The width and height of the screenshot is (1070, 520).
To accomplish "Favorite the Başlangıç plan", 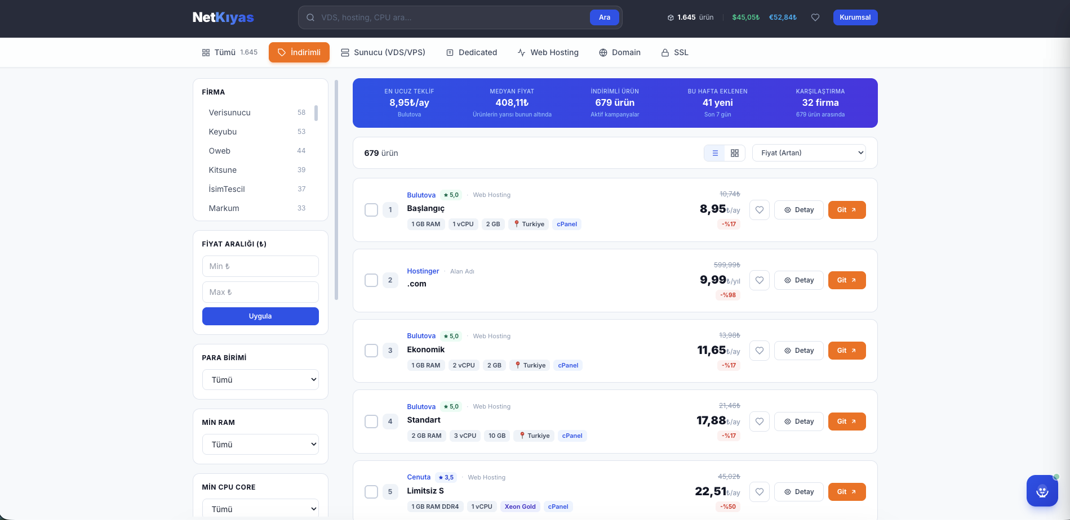I will point(760,210).
